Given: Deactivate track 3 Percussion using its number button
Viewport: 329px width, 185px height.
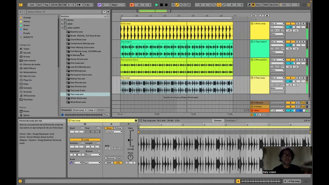Looking at the screenshot, I should (x=290, y=60).
